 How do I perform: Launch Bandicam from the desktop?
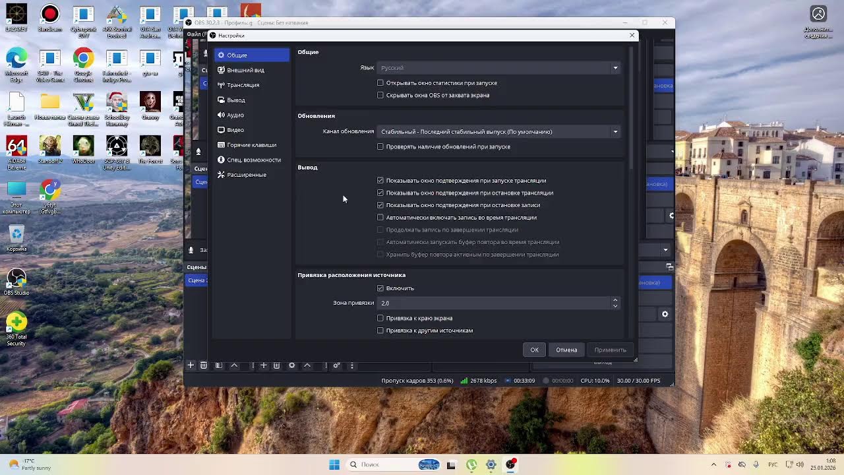coord(49,19)
